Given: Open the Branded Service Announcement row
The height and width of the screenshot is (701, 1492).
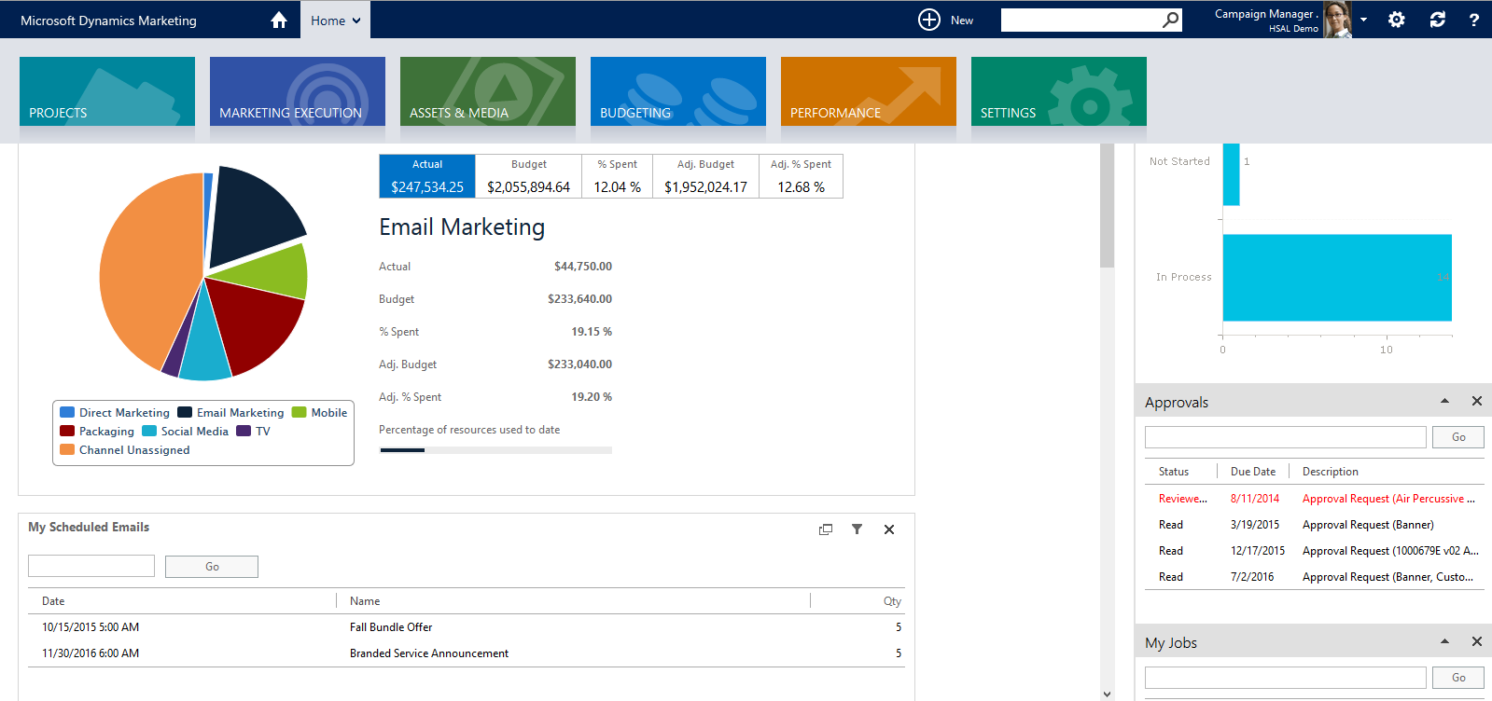Looking at the screenshot, I should point(467,653).
